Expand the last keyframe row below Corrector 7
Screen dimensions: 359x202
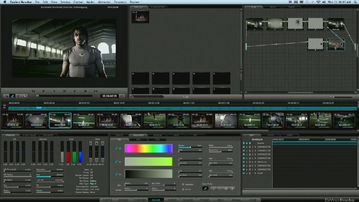(x=255, y=173)
